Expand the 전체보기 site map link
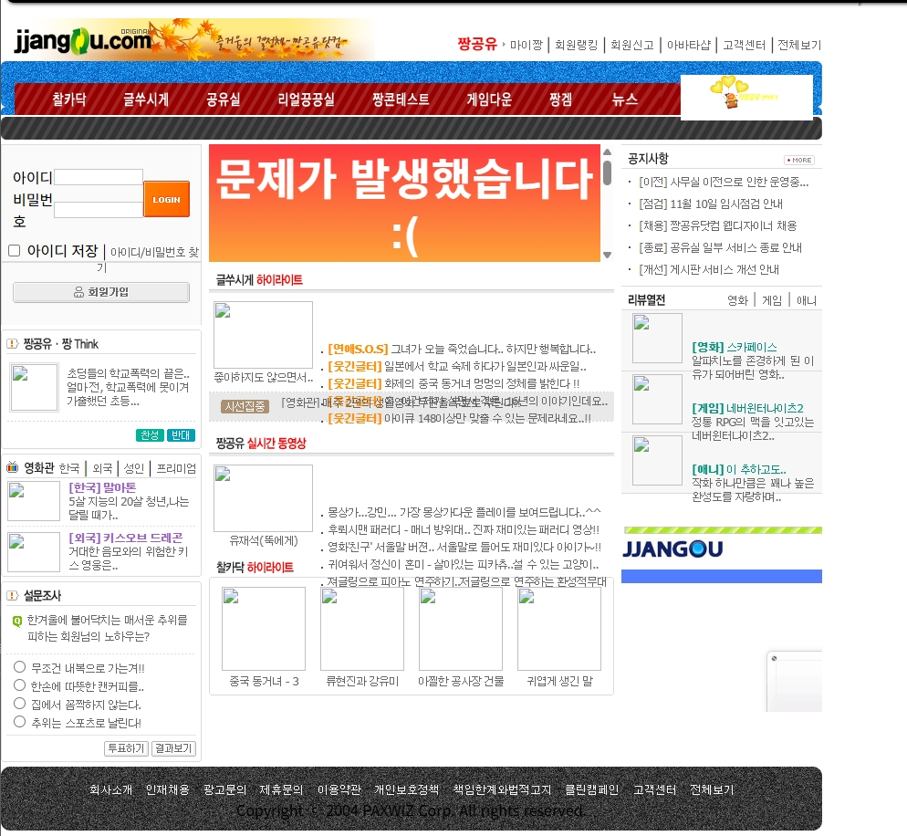Viewport: 907px width, 836px height. 799,45
